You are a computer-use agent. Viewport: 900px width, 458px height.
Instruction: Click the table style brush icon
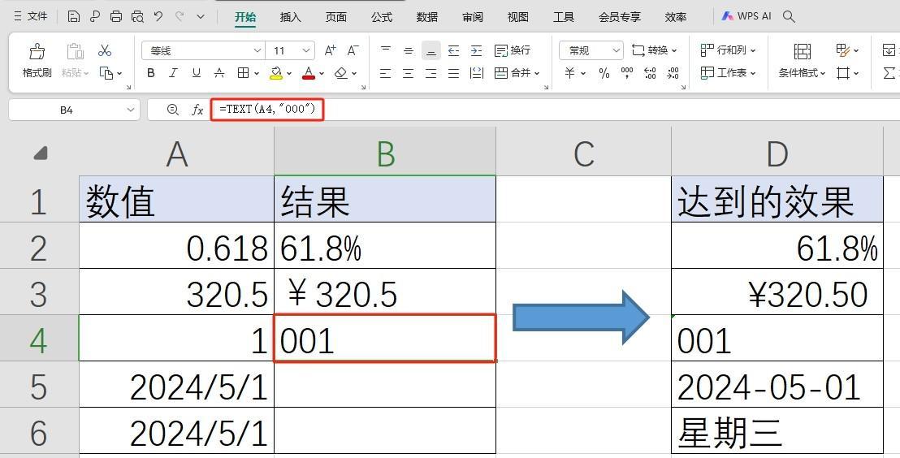pos(842,50)
